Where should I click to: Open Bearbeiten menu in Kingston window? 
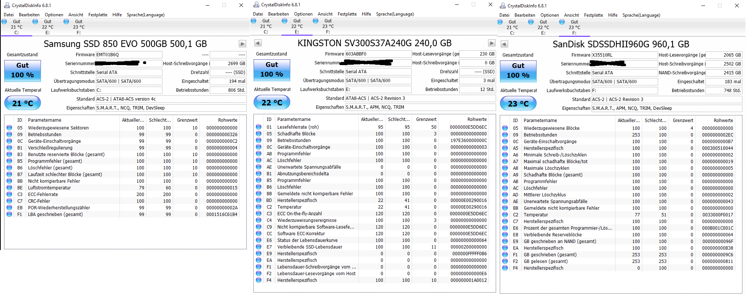pos(279,14)
